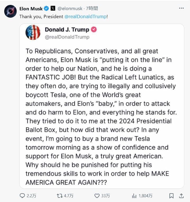Screen dimensions: 190x202
Task: Open the view analytics bar chart icon
Action: [134, 196]
